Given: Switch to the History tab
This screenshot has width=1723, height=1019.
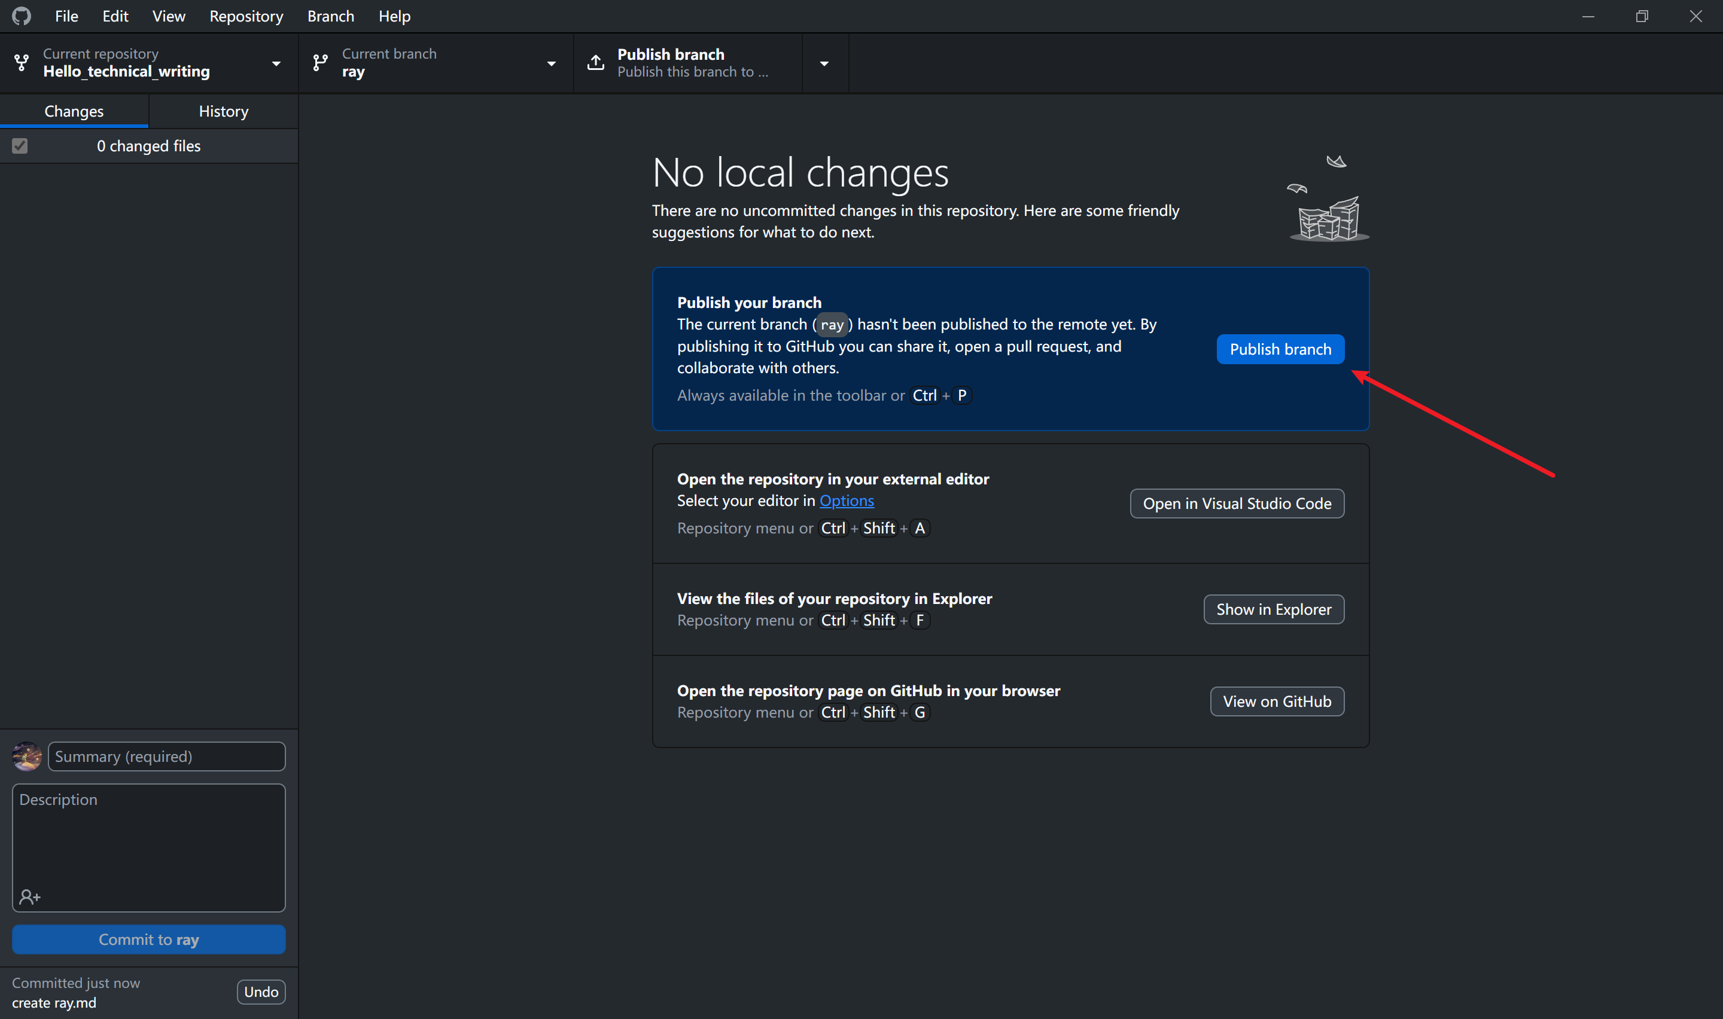Looking at the screenshot, I should pyautogui.click(x=223, y=111).
